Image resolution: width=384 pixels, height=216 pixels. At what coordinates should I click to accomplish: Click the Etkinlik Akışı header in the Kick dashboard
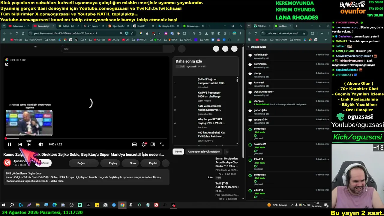click(x=258, y=47)
